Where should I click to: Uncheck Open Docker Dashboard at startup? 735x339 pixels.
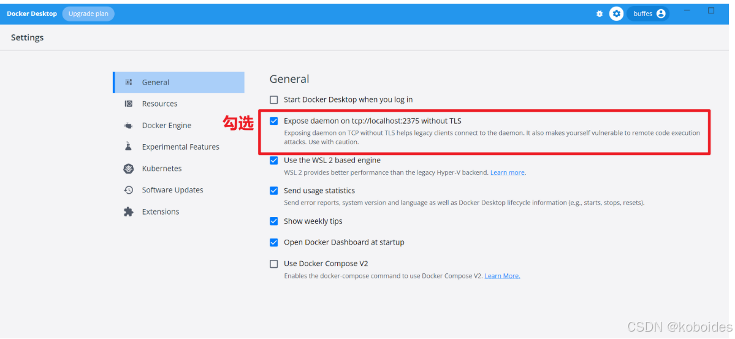coord(274,242)
